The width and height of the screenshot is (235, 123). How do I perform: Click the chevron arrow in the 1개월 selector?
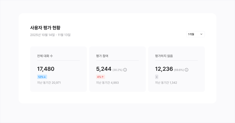tap(201, 34)
